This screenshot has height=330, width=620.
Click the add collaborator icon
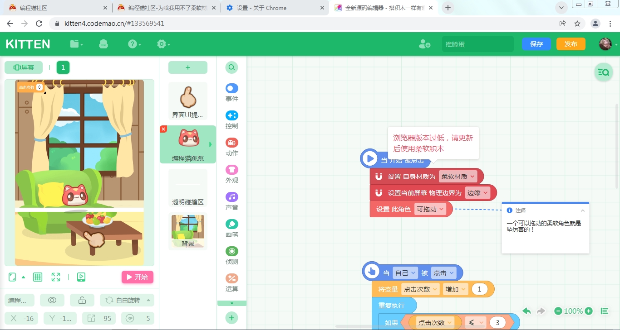coord(424,44)
